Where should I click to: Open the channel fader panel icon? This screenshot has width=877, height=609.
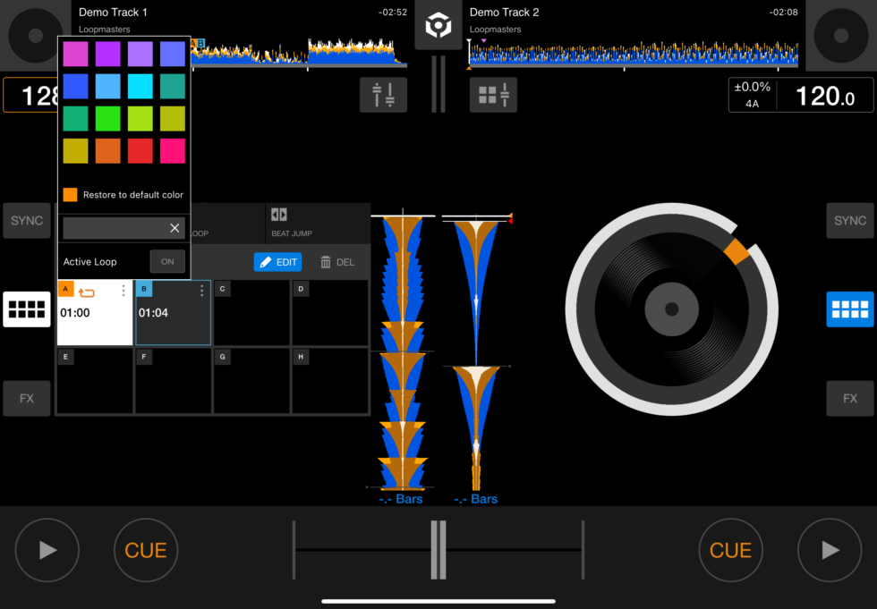(383, 94)
